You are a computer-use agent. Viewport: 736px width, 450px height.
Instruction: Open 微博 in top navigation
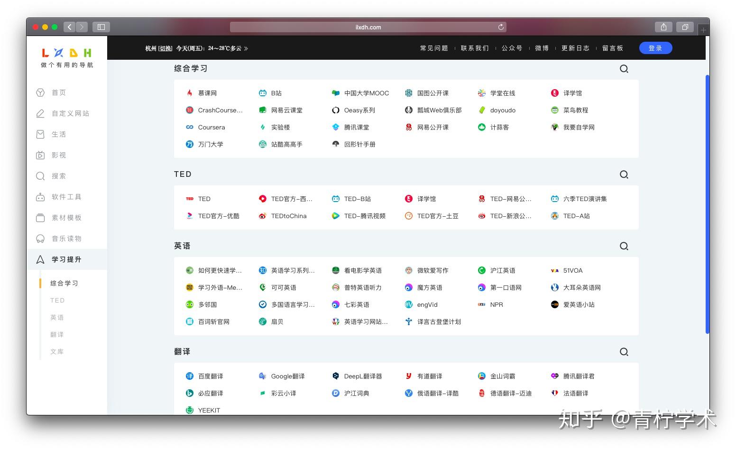coord(542,48)
